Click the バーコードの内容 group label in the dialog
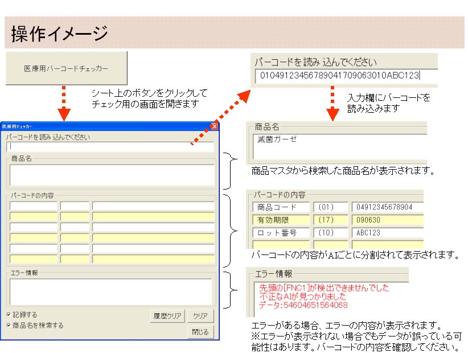This screenshot has width=468, height=353. [32, 195]
